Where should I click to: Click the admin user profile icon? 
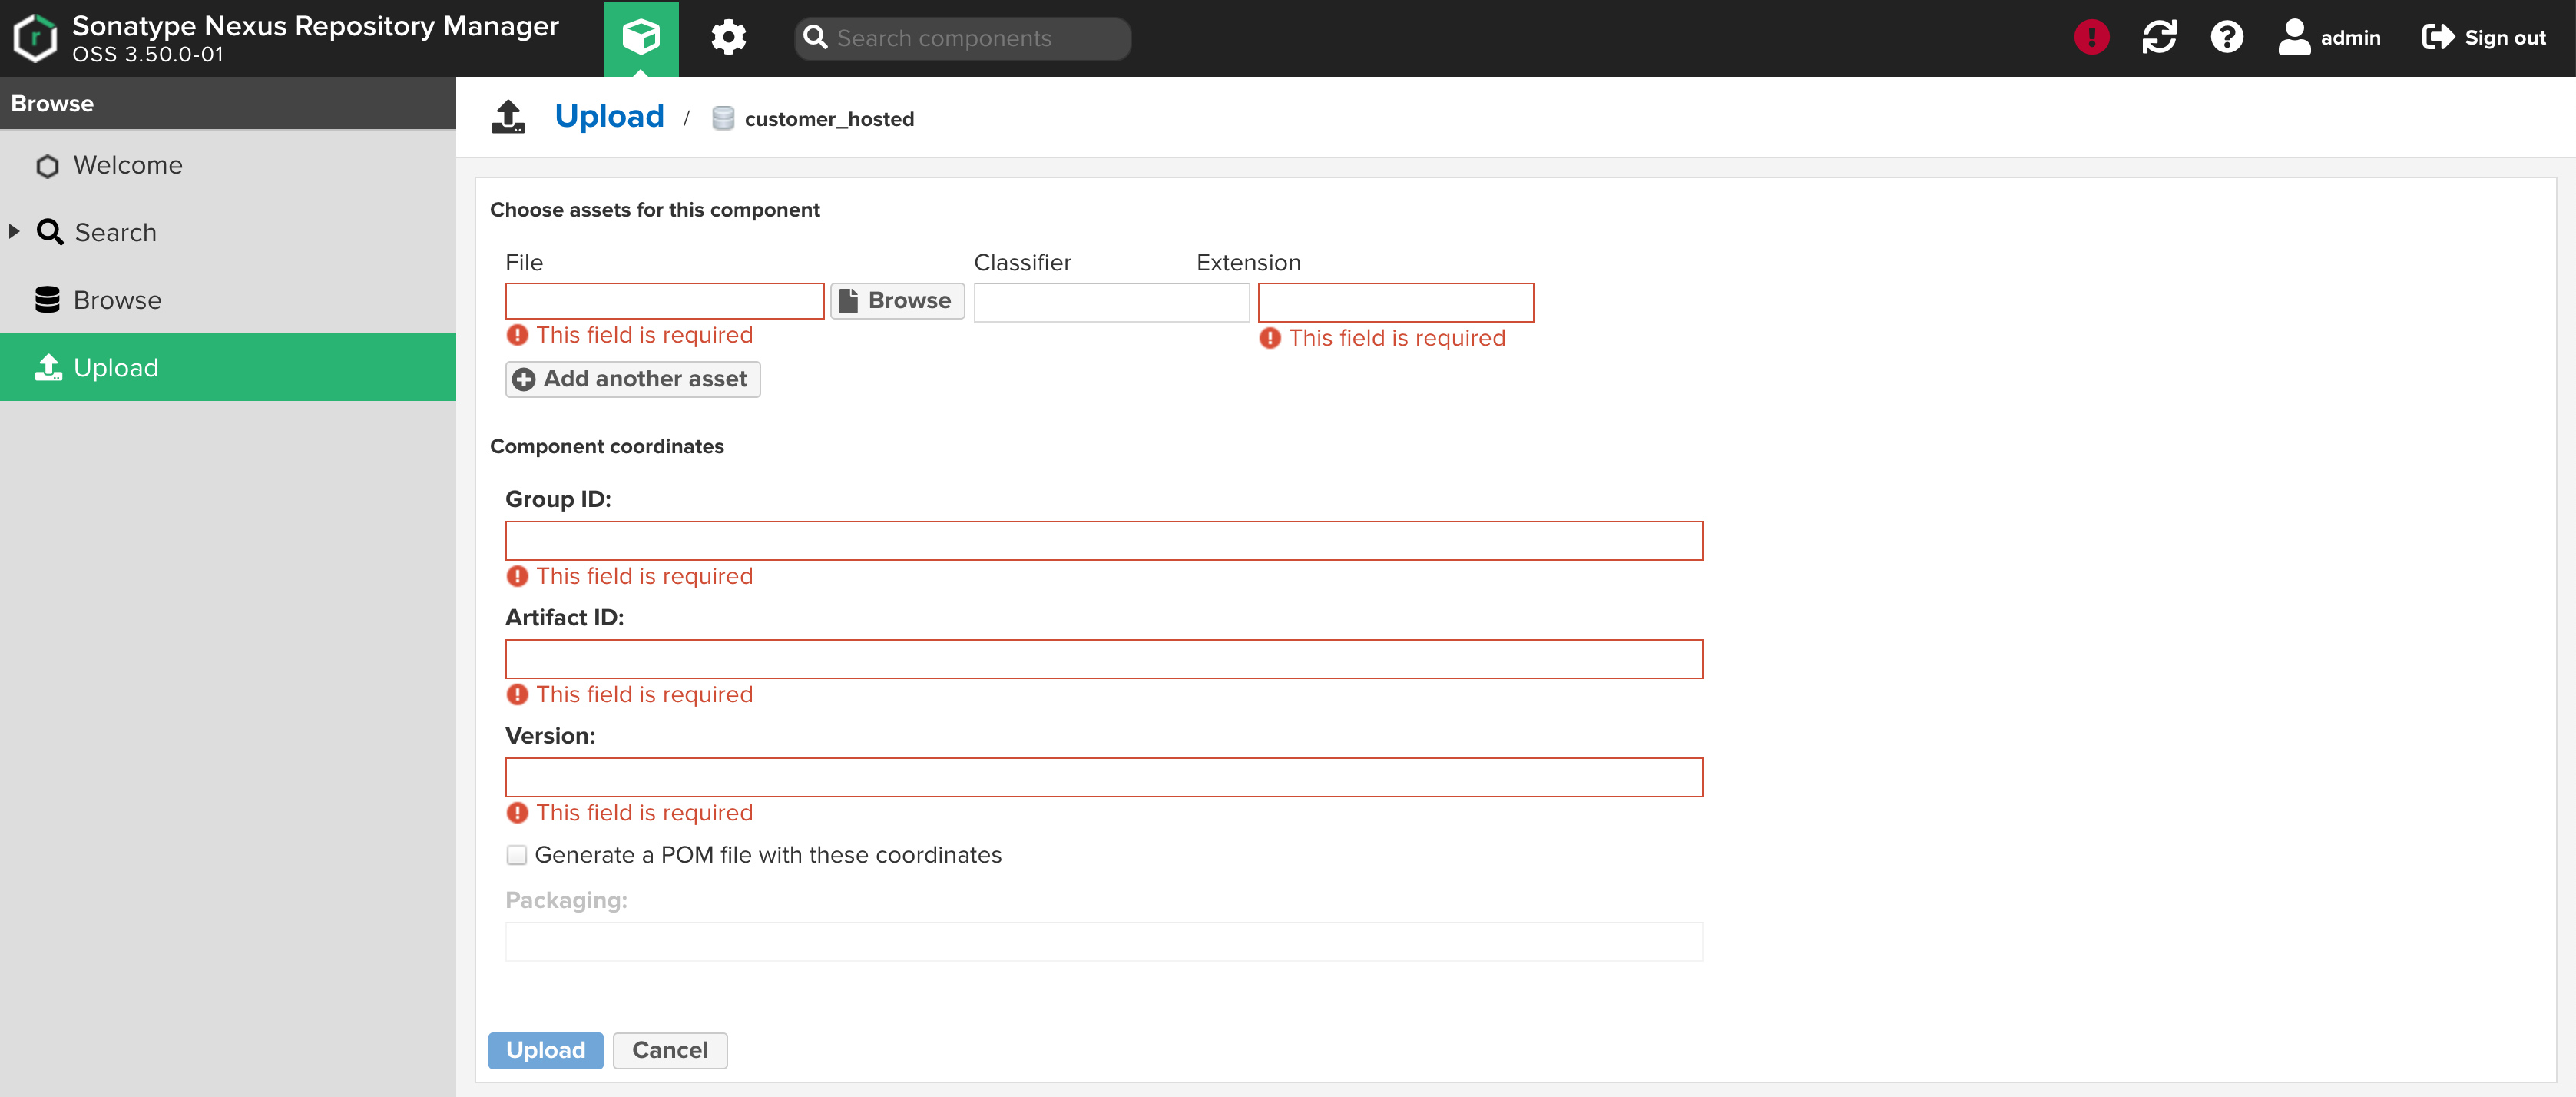pyautogui.click(x=2293, y=36)
